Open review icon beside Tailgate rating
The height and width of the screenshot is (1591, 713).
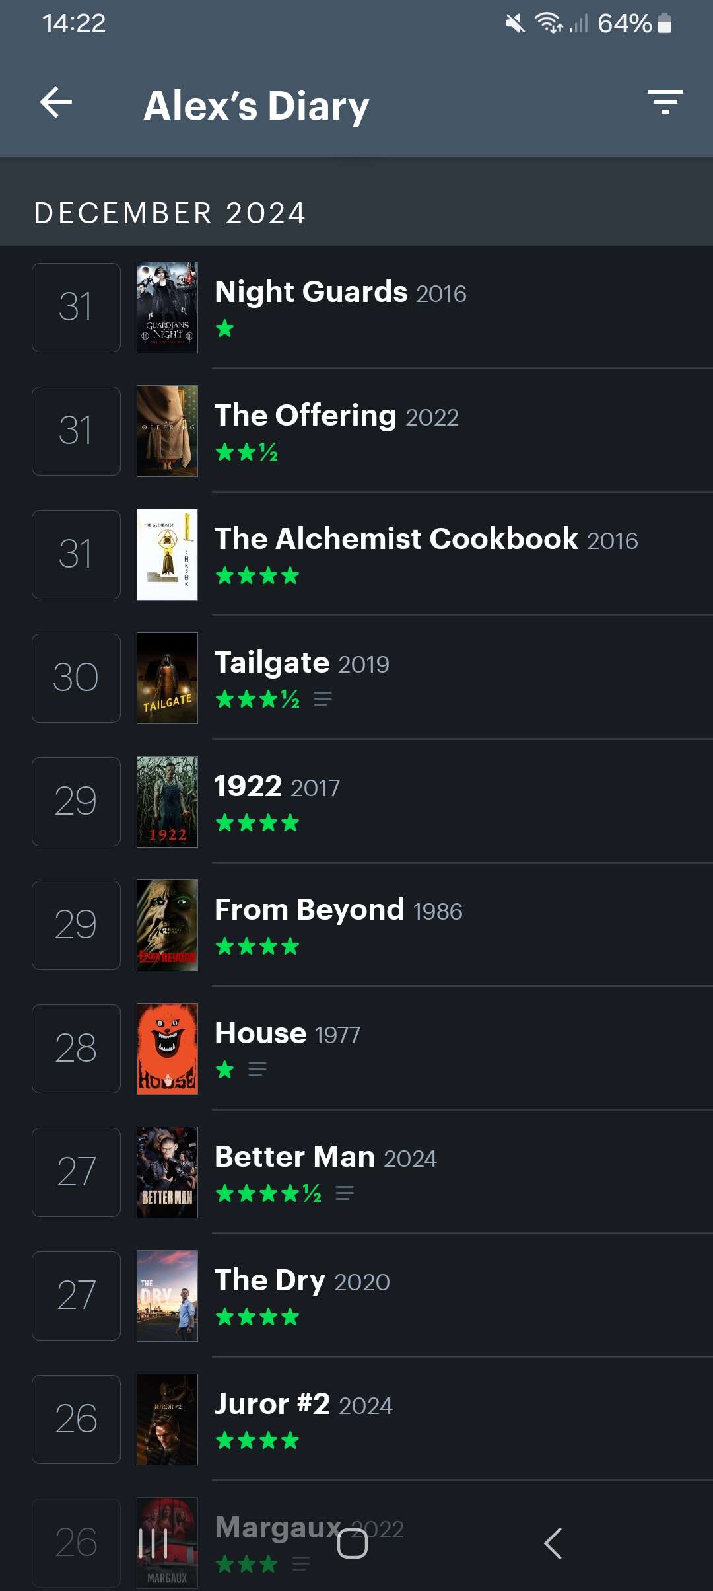point(323,699)
